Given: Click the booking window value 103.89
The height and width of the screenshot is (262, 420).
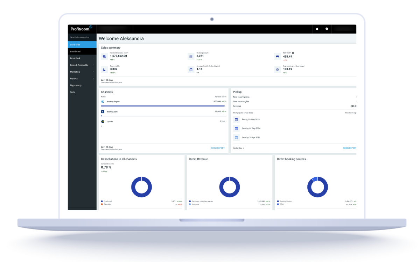Looking at the screenshot, I should (287, 69).
